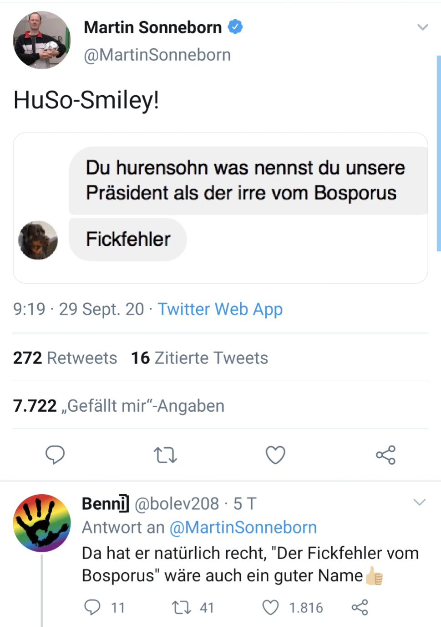The height and width of the screenshot is (627, 441).
Task: Share Benni's reply tweet
Action: [360, 607]
